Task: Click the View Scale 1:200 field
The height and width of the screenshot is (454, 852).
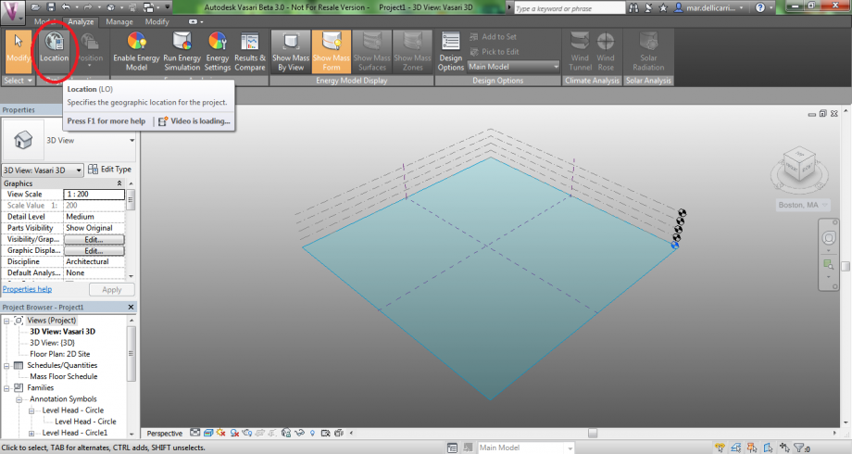Action: pyautogui.click(x=94, y=194)
